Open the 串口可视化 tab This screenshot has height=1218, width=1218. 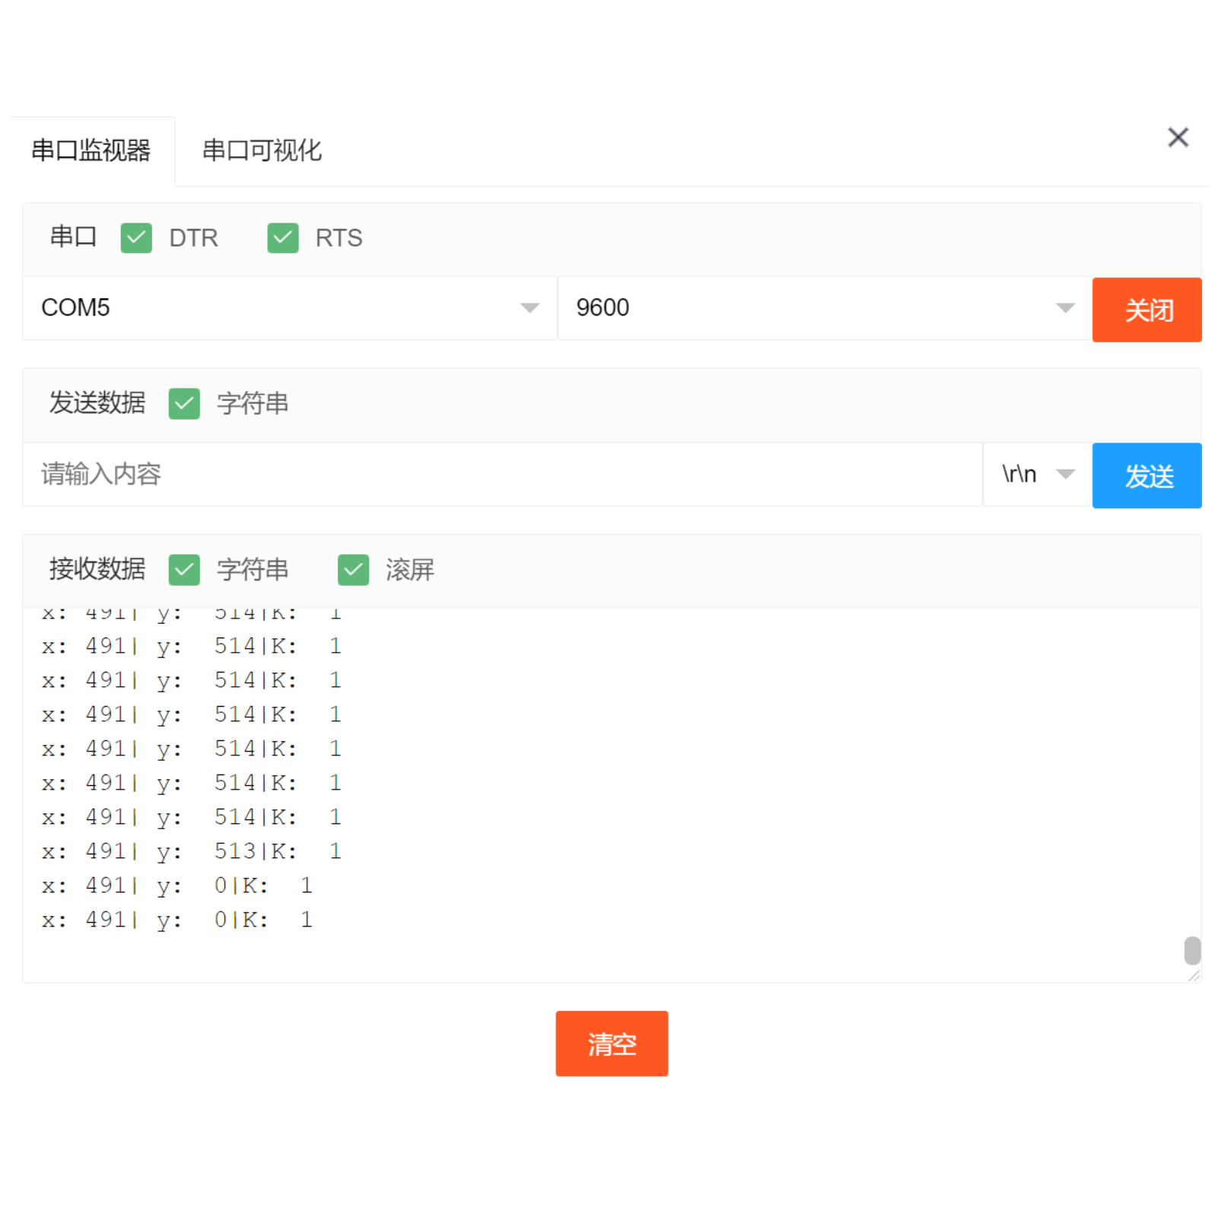[x=262, y=151]
